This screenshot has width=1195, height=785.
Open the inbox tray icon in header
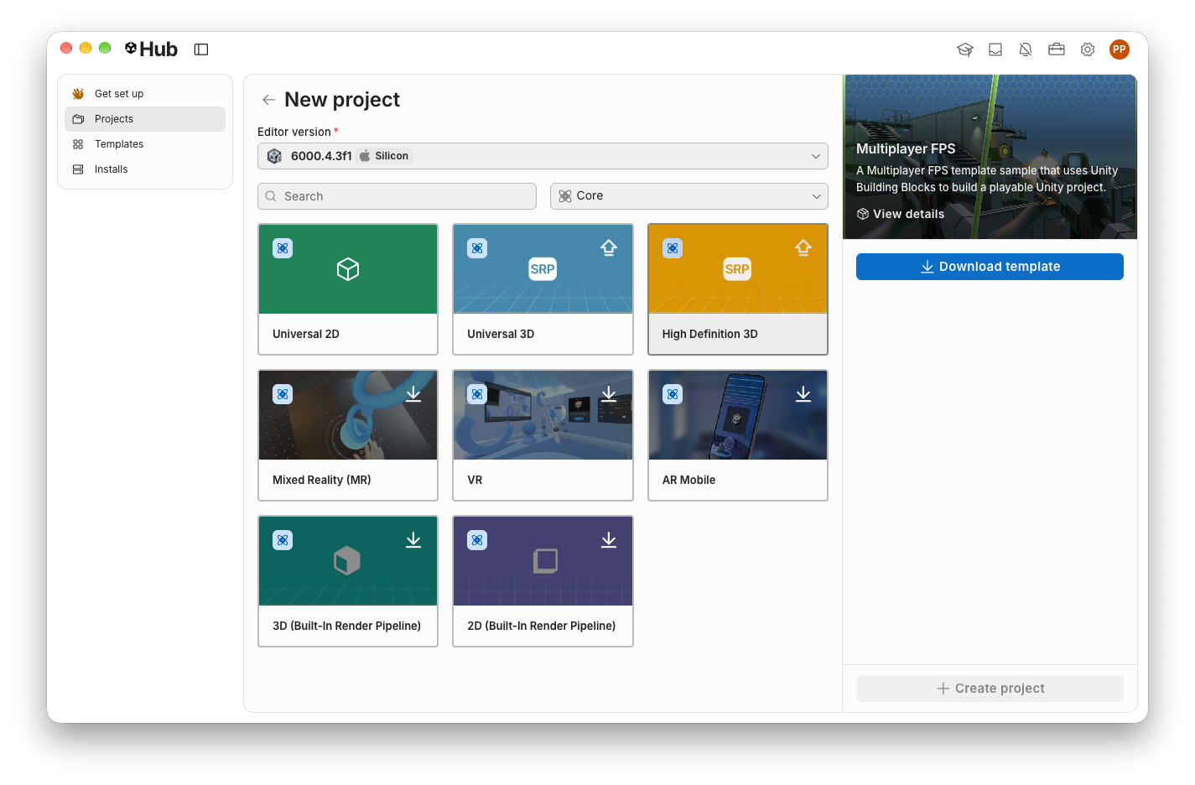coord(995,49)
